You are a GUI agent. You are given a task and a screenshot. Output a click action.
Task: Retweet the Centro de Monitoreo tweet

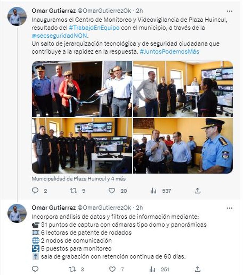[x=73, y=190]
